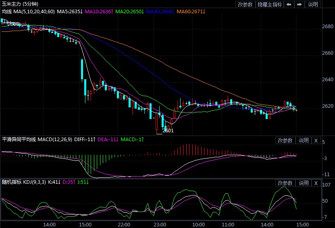Click the 2601 low price marker

click(168, 130)
